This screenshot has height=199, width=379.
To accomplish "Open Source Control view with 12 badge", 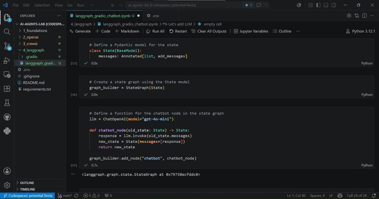I will tap(7, 46).
